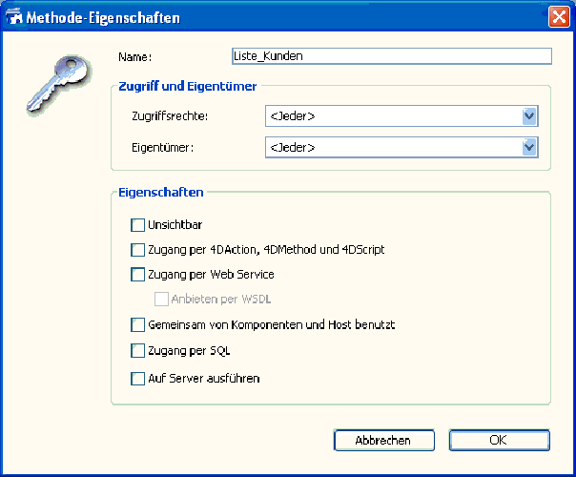Confirm with the OK button

(499, 440)
